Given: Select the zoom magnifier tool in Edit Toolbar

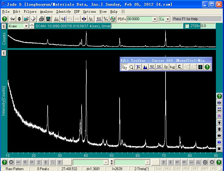Looking at the screenshot, I should (131, 67).
